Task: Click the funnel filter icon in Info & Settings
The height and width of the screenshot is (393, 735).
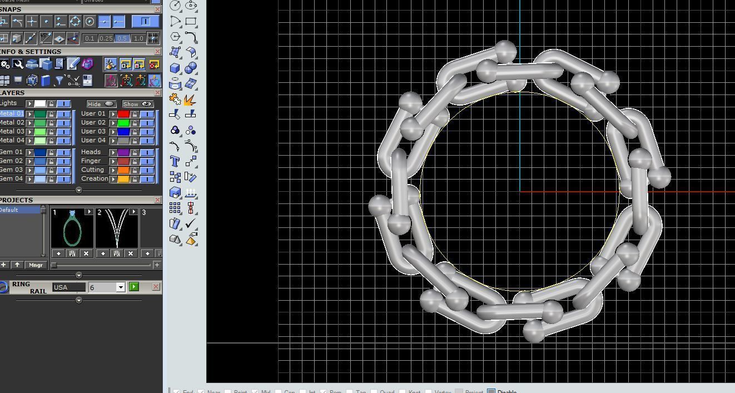Action: [x=59, y=81]
